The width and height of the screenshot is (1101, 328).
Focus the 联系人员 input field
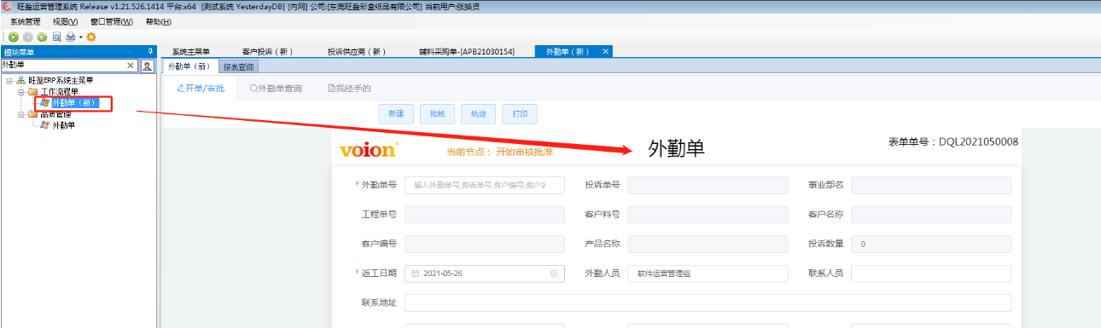pos(931,273)
